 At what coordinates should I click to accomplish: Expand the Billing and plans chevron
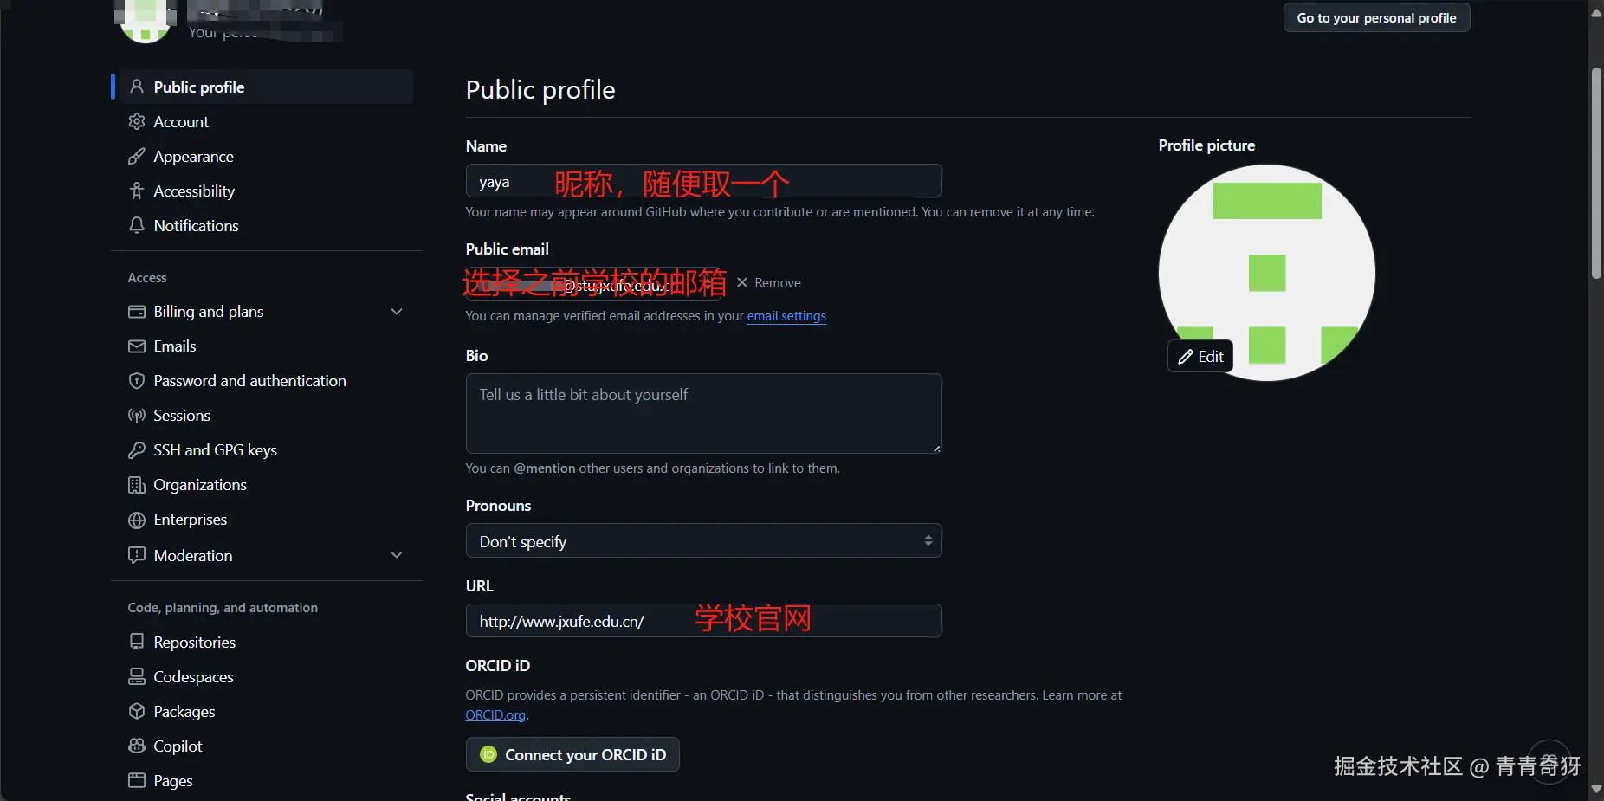[x=397, y=312]
